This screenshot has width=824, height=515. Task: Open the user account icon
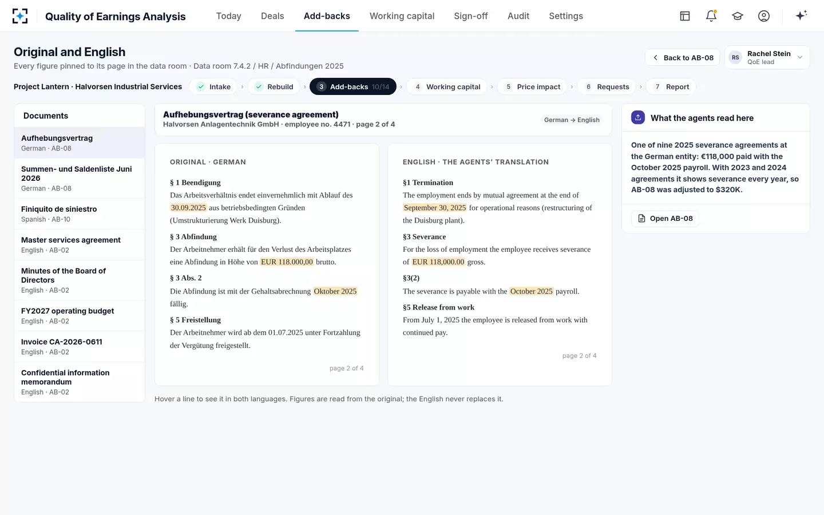click(x=764, y=16)
